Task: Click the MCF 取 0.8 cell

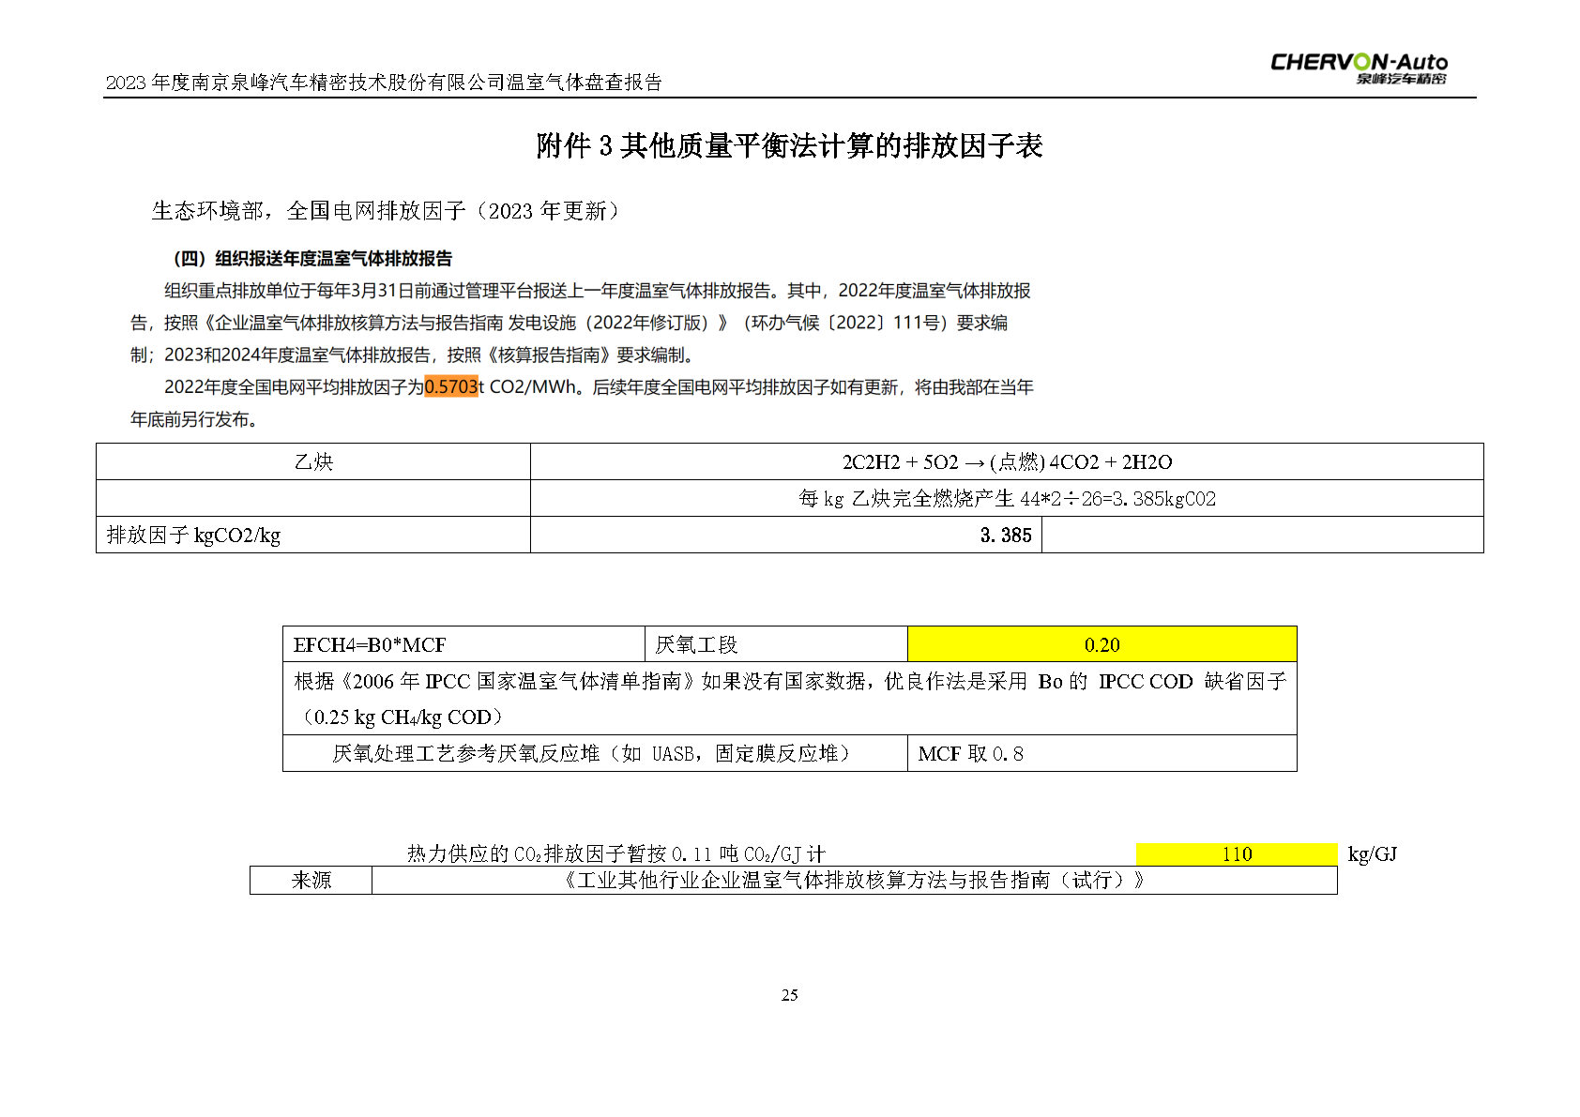Action: (1101, 753)
